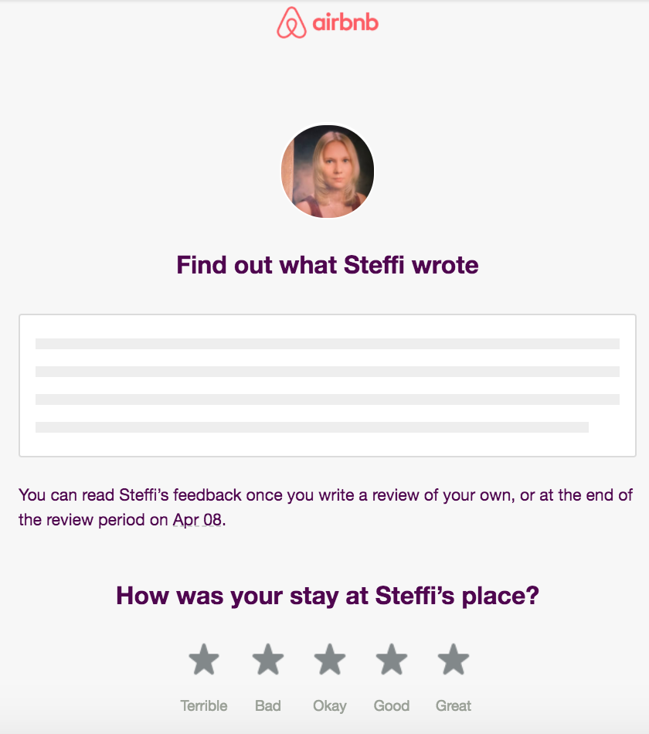
Task: Select the 'Terrible' rating label
Action: pos(204,705)
